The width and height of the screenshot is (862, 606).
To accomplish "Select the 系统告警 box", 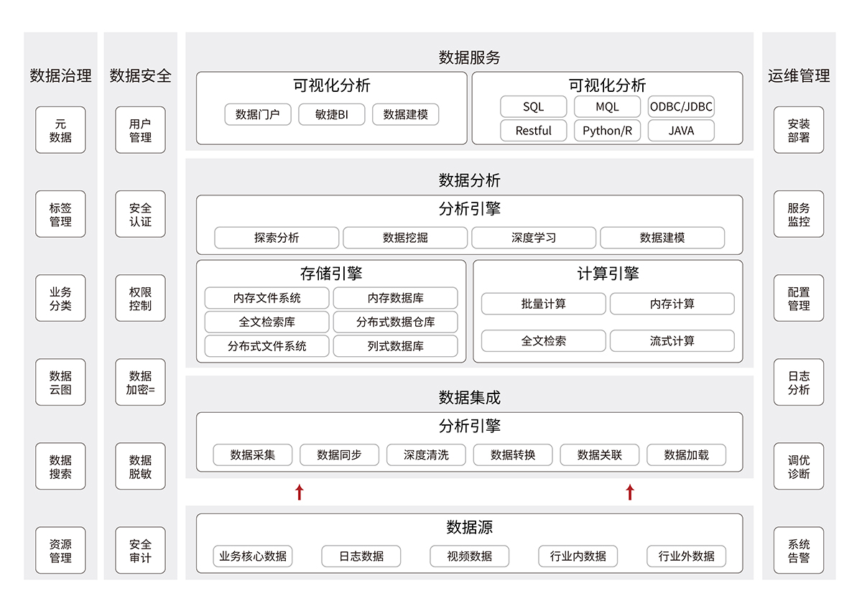I will pos(798,550).
